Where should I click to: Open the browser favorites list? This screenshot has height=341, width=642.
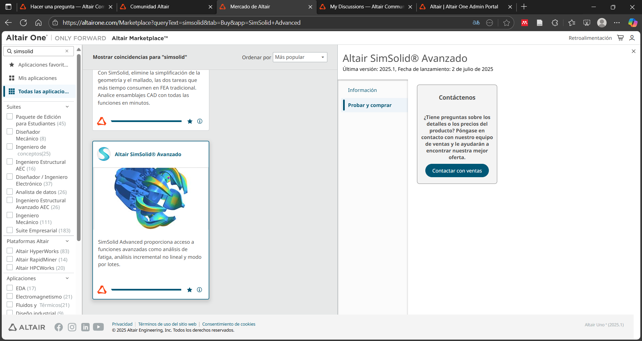(x=572, y=23)
